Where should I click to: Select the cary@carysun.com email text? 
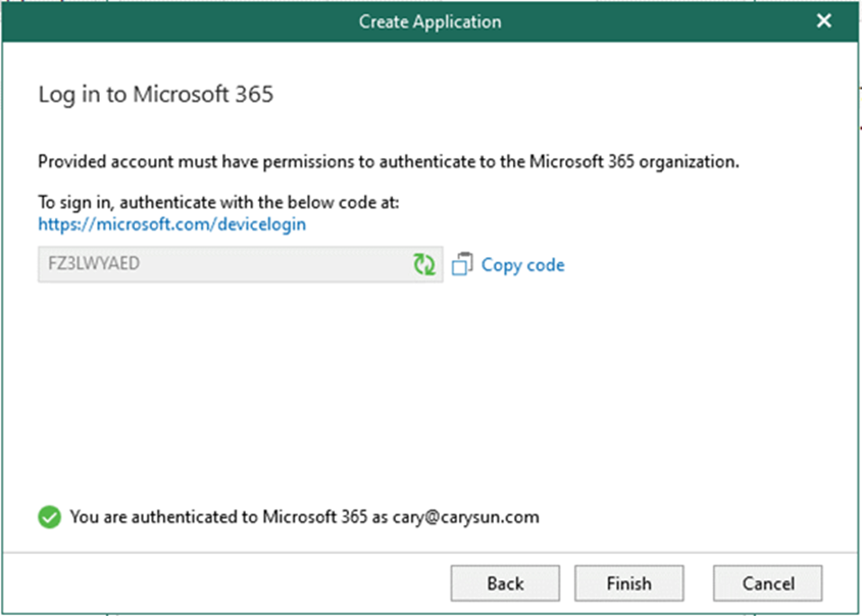[x=465, y=517]
